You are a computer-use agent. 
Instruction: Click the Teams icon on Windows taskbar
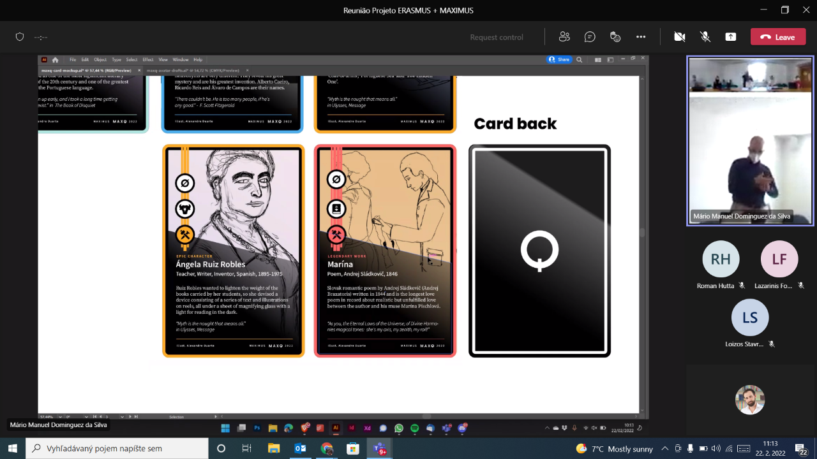coord(379,448)
